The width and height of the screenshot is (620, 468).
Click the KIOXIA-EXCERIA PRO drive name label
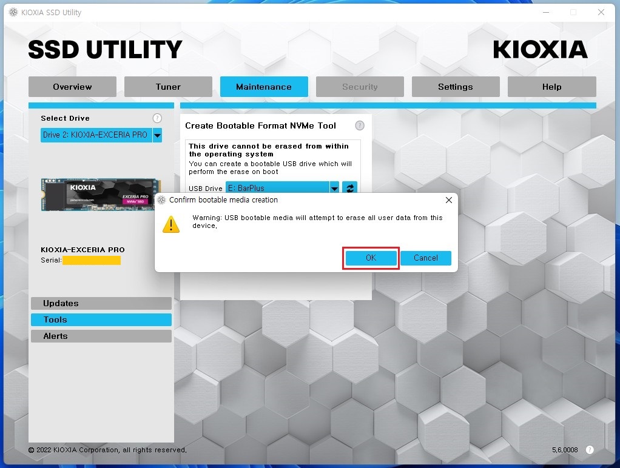pyautogui.click(x=83, y=250)
